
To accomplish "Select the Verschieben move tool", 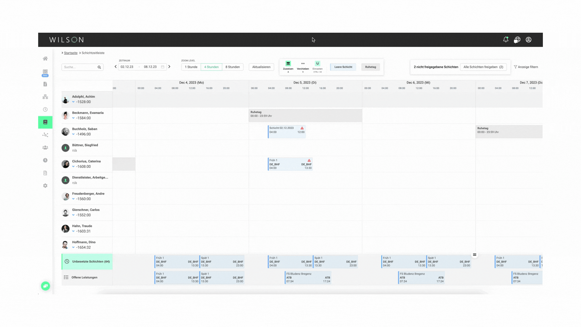I will (303, 66).
